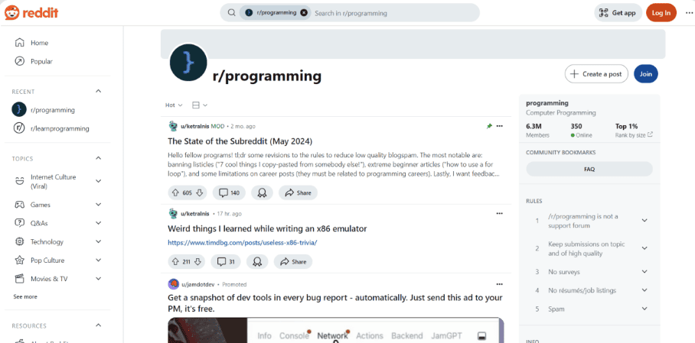Remove the r/programming search filter chip
This screenshot has height=343, width=695.
(304, 13)
